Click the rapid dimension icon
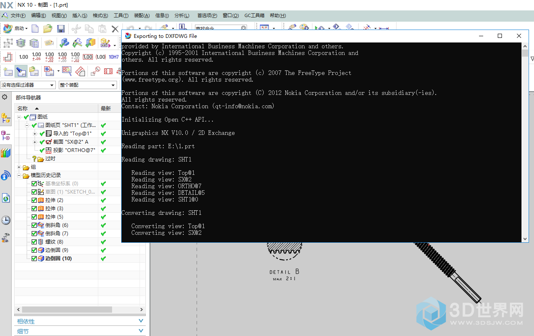Image resolution: width=534 pixels, height=336 pixels. [x=7, y=57]
